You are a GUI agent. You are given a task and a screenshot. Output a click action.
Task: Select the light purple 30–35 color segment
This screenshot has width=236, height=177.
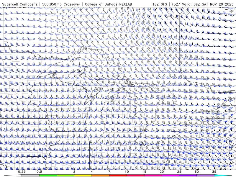205,176
